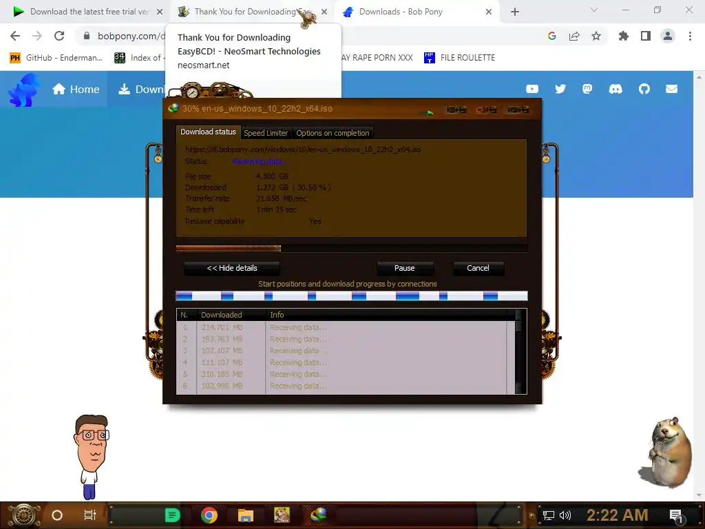Viewport: 705px width, 529px height.
Task: Switch to the Thank You for Downloading tab
Action: pyautogui.click(x=245, y=12)
